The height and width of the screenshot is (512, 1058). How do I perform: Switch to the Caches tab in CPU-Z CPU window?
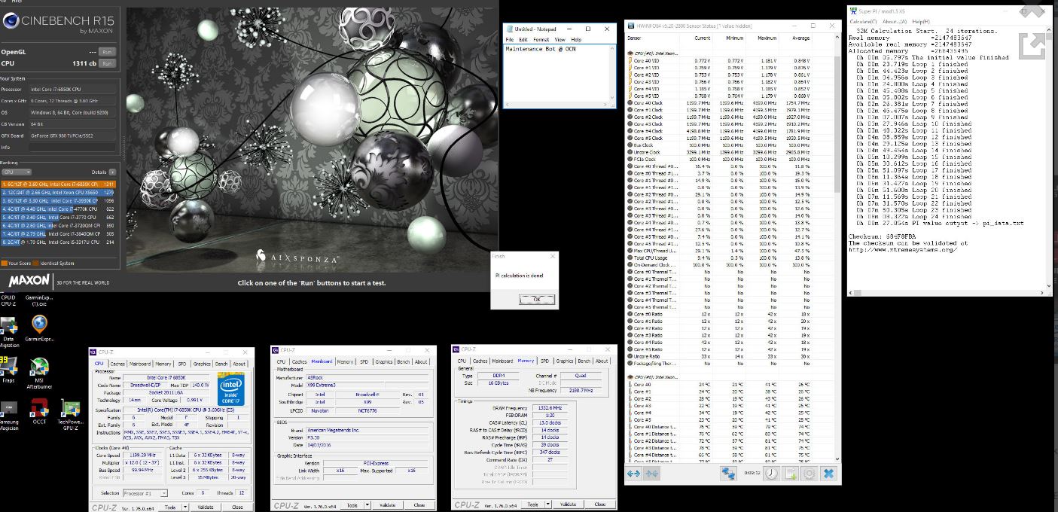(118, 364)
